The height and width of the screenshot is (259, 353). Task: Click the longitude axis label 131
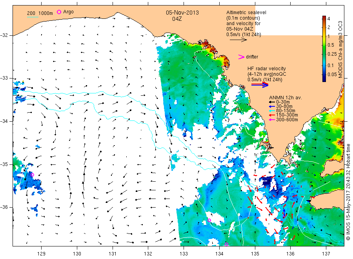pos(113,254)
